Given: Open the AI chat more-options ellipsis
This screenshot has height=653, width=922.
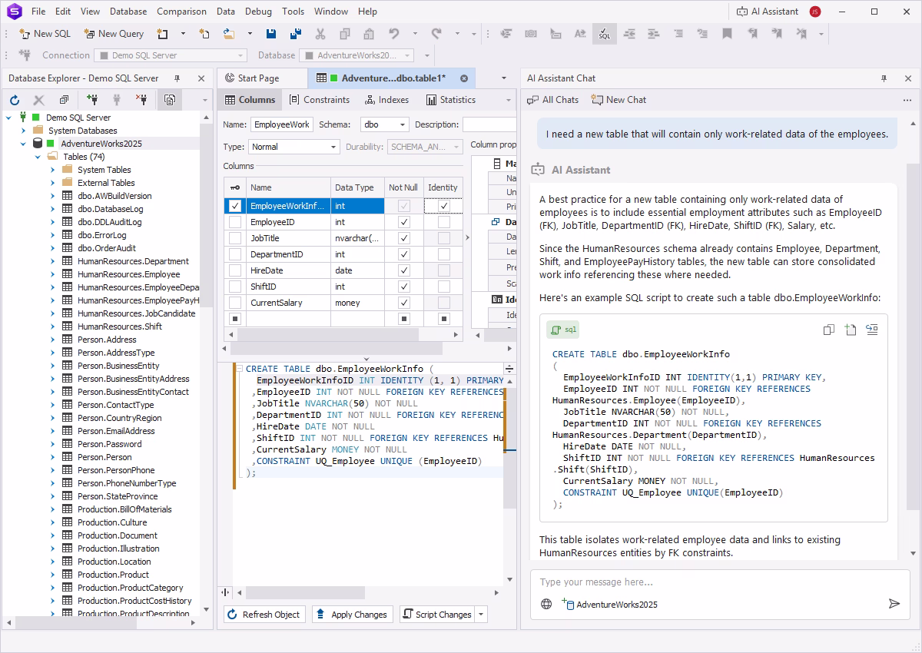Looking at the screenshot, I should (x=907, y=100).
